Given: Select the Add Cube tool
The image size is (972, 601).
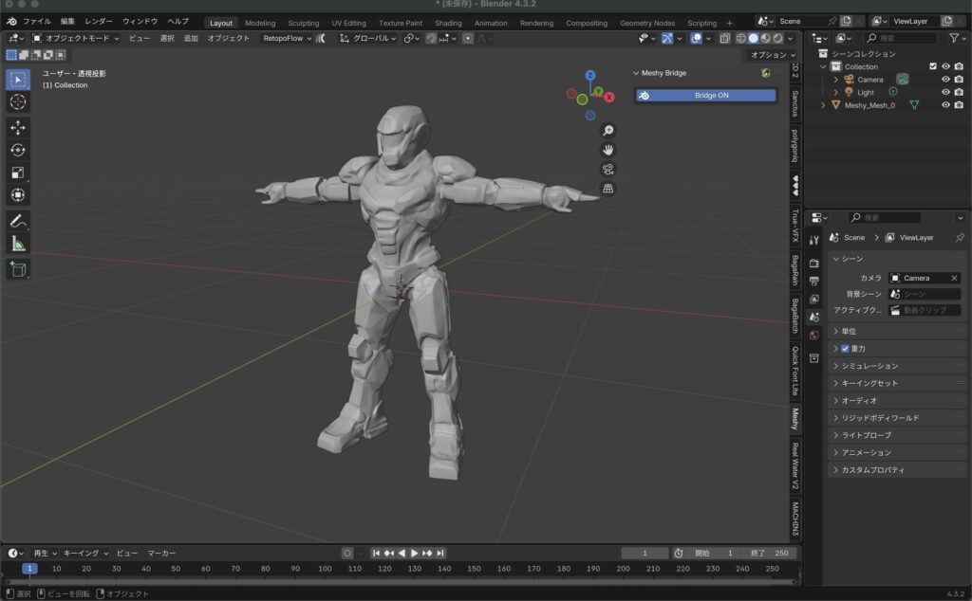Looking at the screenshot, I should [18, 269].
